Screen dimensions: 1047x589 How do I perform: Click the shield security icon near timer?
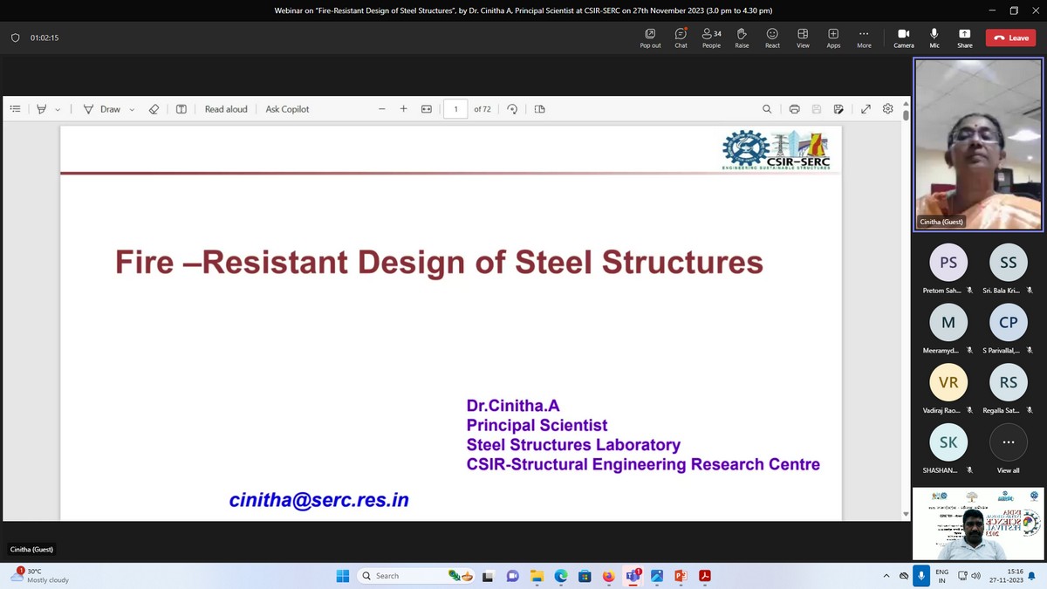click(15, 38)
